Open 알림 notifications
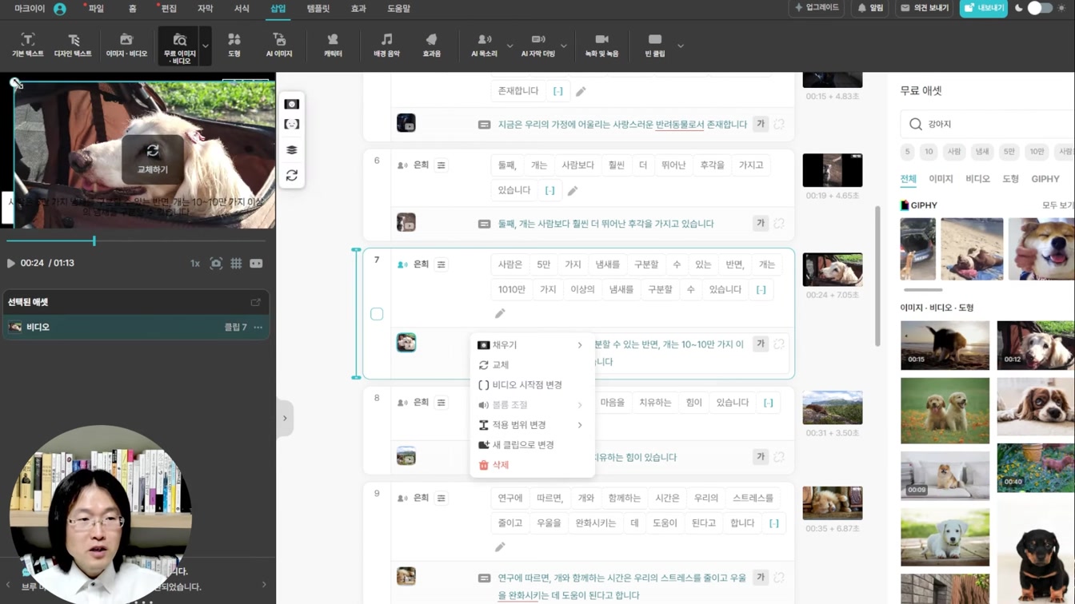This screenshot has width=1075, height=604. (870, 8)
